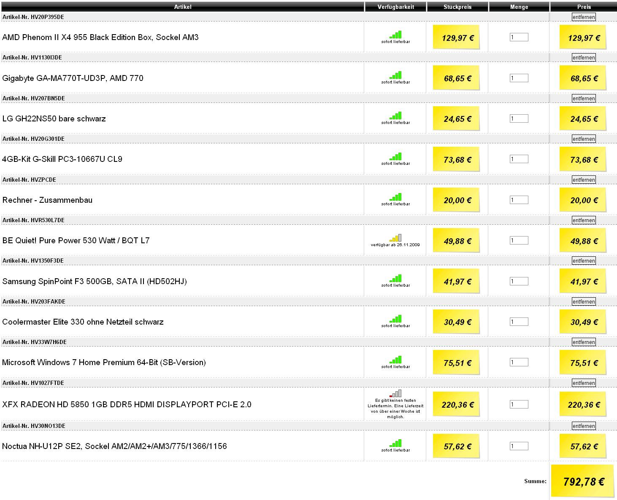Click availability bars icon for AMD Phenom II X4 955

pyautogui.click(x=396, y=35)
